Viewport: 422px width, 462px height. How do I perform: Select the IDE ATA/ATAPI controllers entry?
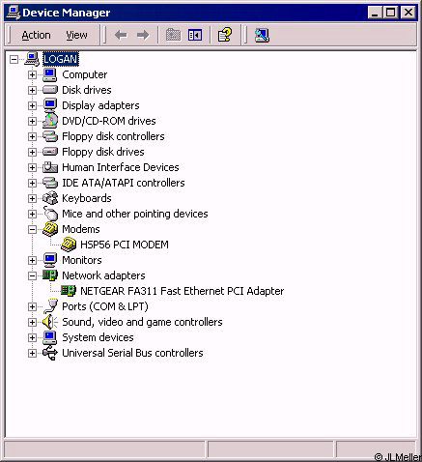(x=124, y=183)
